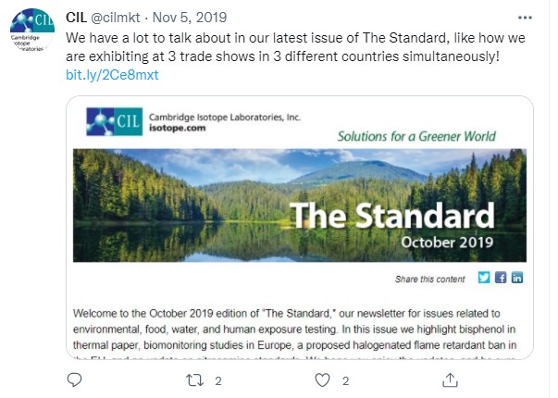Click the CIL display name
Image resolution: width=558 pixels, height=398 pixels.
point(77,18)
